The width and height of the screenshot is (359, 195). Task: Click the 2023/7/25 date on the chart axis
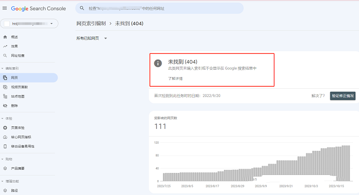point(164,186)
